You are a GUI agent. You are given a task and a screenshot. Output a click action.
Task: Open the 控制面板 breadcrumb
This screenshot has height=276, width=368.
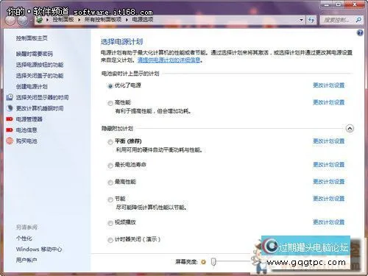click(x=63, y=19)
